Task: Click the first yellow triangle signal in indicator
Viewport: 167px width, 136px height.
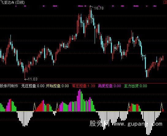Action: [34, 107]
